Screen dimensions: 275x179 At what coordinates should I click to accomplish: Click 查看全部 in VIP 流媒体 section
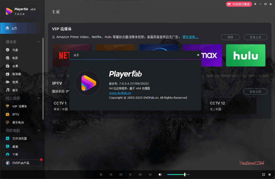(x=256, y=37)
